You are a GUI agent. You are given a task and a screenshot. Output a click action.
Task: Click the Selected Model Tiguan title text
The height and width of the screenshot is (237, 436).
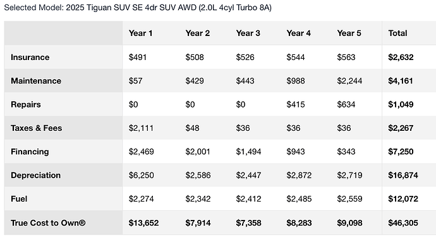click(138, 8)
